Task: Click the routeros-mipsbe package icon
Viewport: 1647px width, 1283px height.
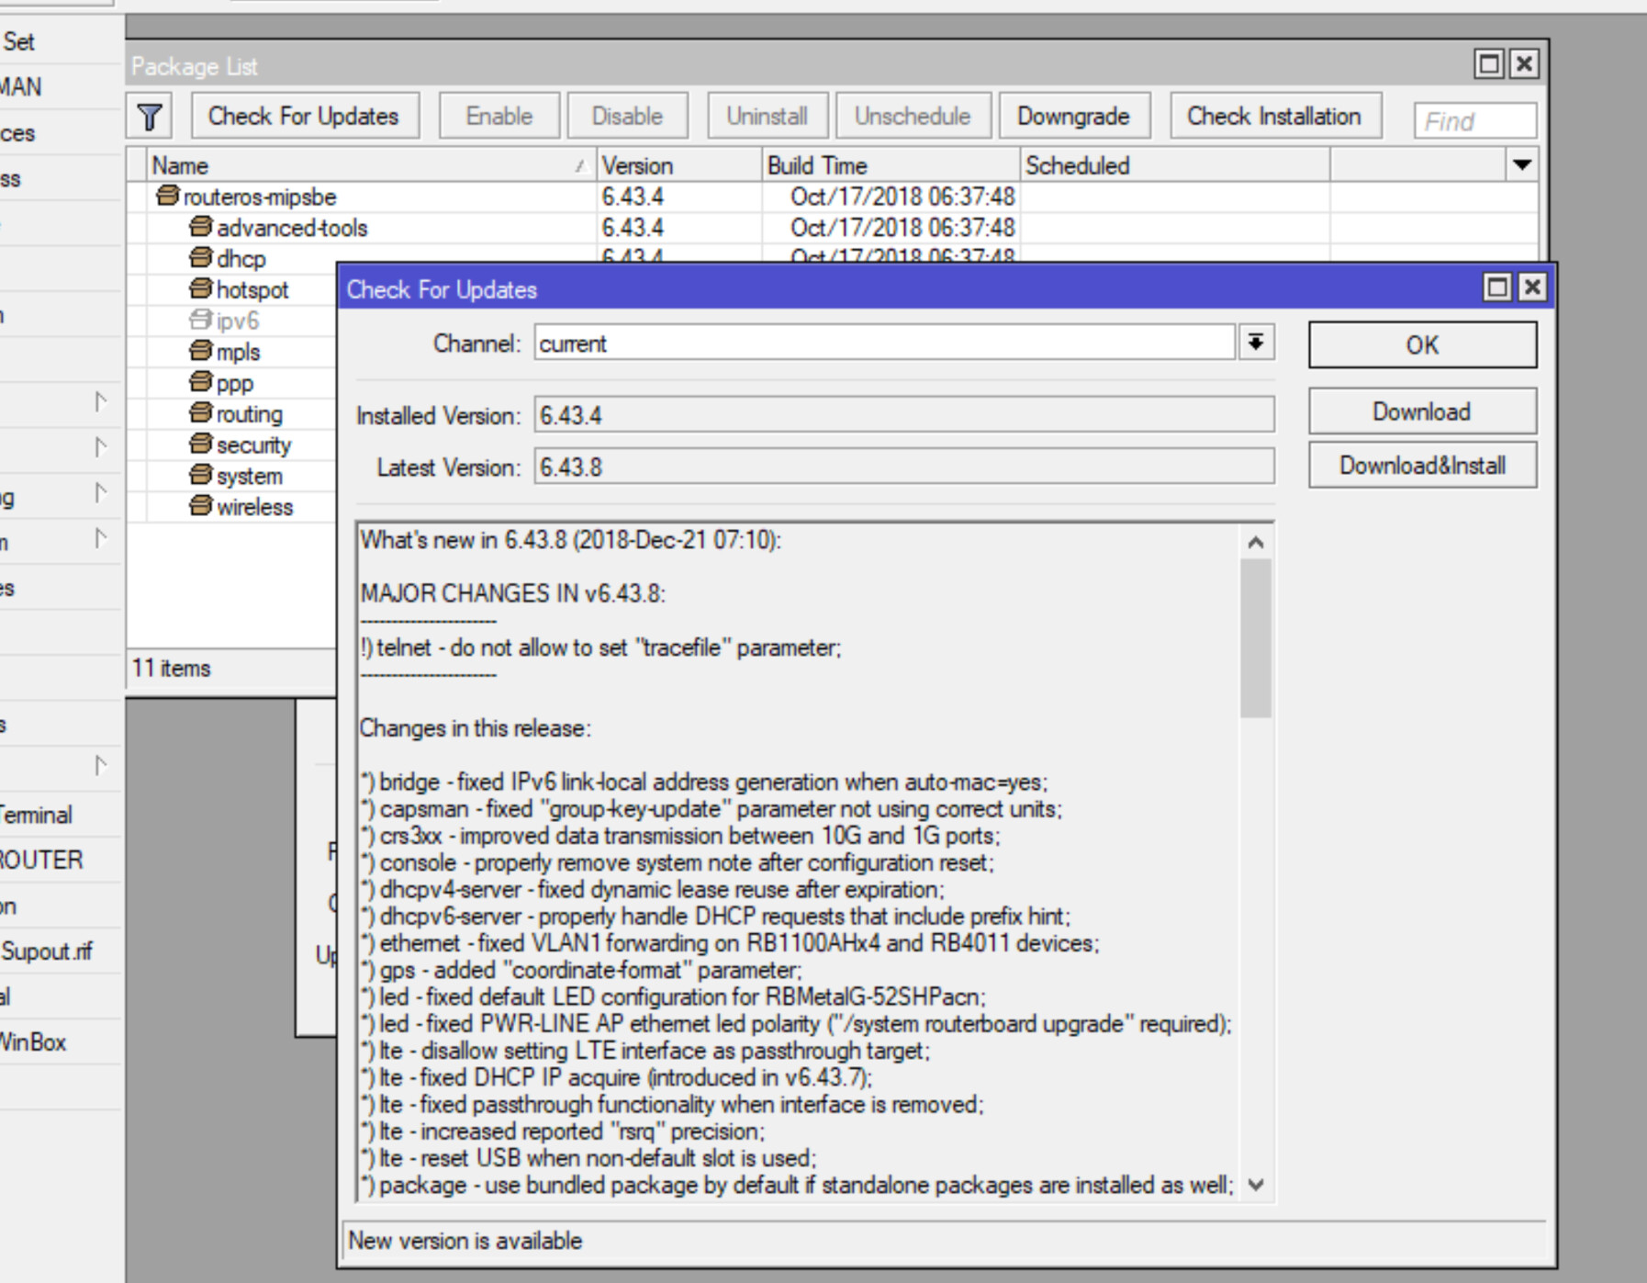Action: (167, 196)
